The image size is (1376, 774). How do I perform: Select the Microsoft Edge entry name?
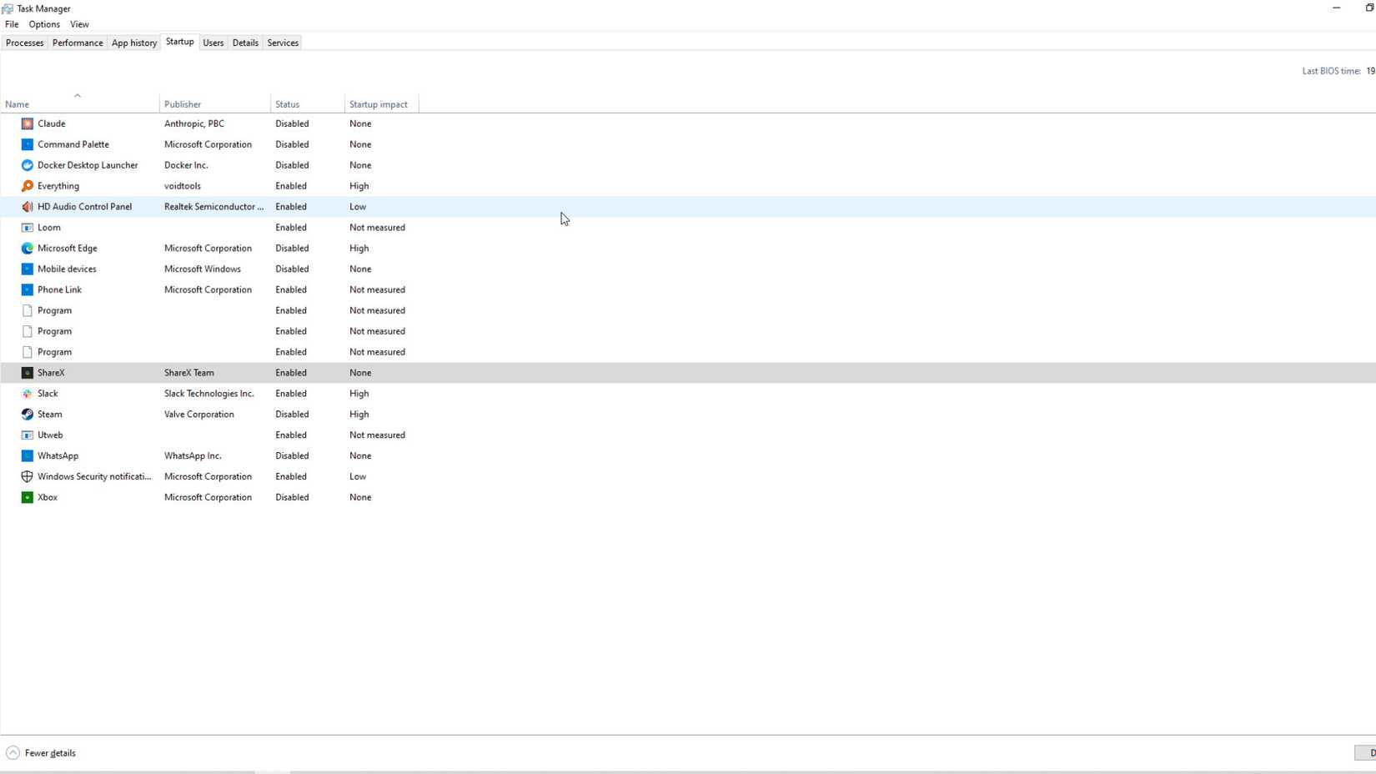click(x=68, y=249)
